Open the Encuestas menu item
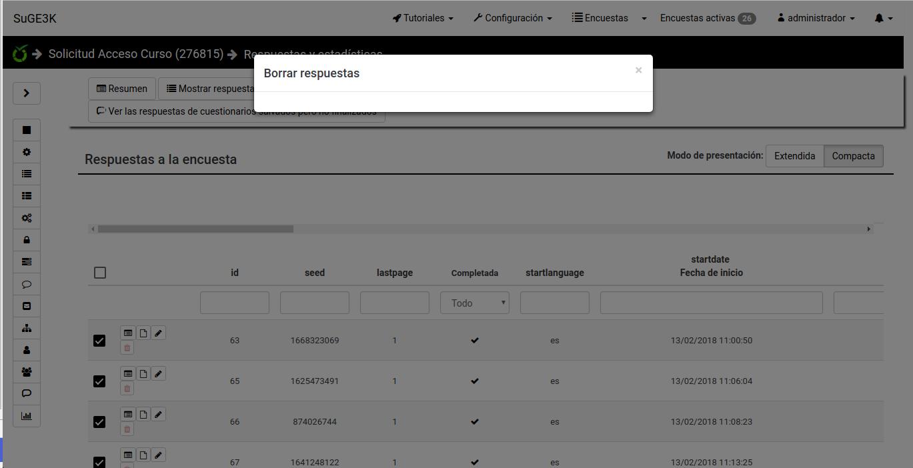Image resolution: width=913 pixels, height=468 pixels. 600,19
